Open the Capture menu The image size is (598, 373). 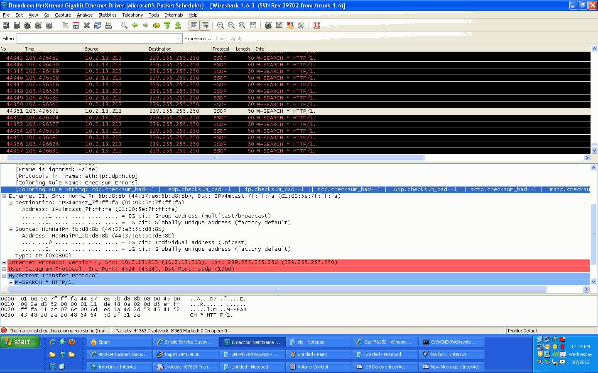[63, 15]
